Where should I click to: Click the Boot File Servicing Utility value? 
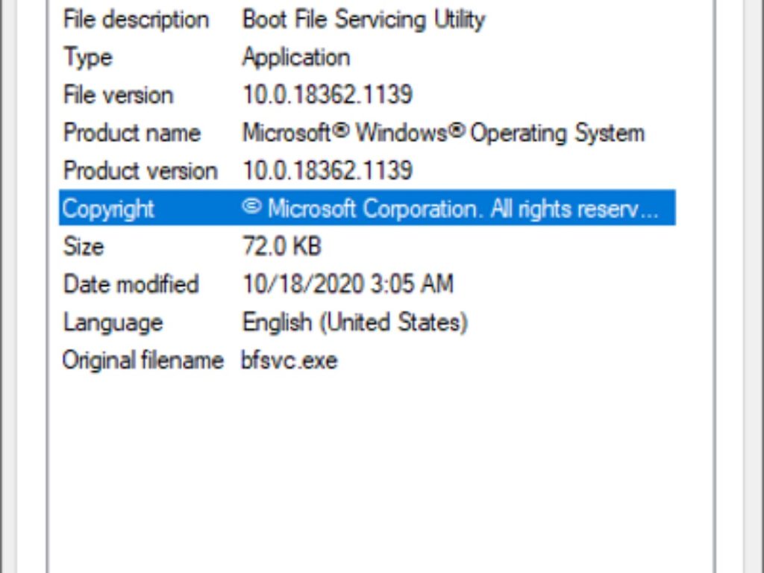coord(363,19)
